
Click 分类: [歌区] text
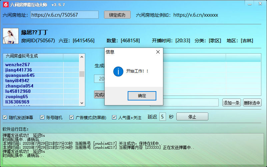208,41
